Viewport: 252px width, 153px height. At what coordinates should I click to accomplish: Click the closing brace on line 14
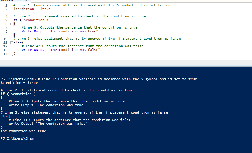pyautogui.click(x=14, y=53)
